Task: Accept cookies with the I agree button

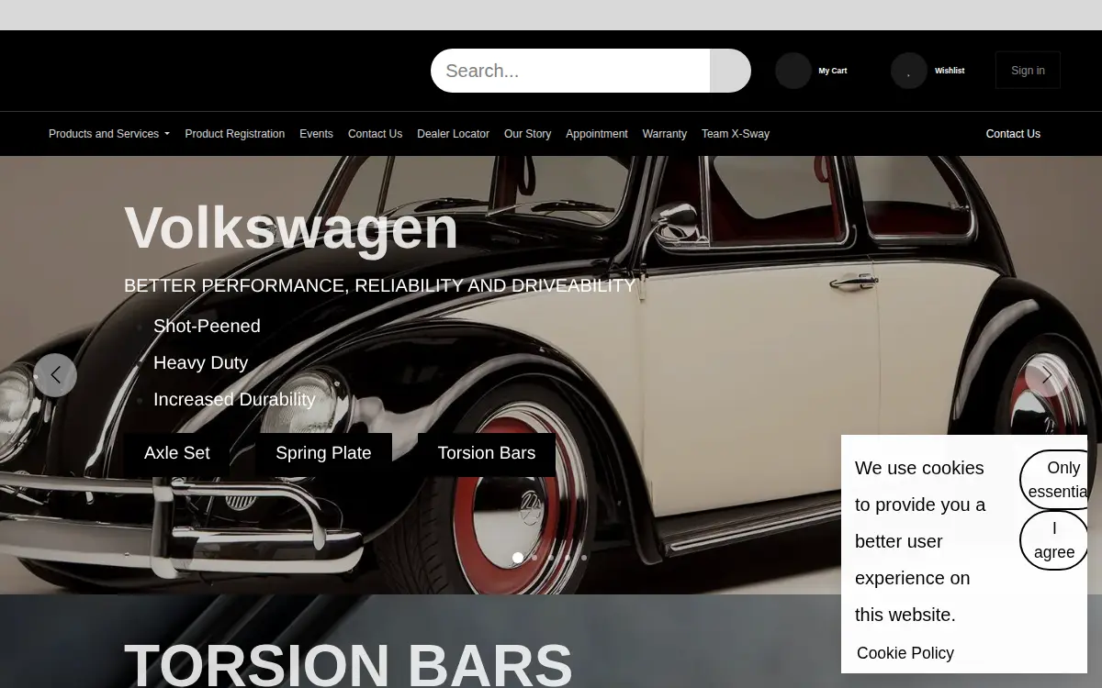Action: coord(1054,540)
